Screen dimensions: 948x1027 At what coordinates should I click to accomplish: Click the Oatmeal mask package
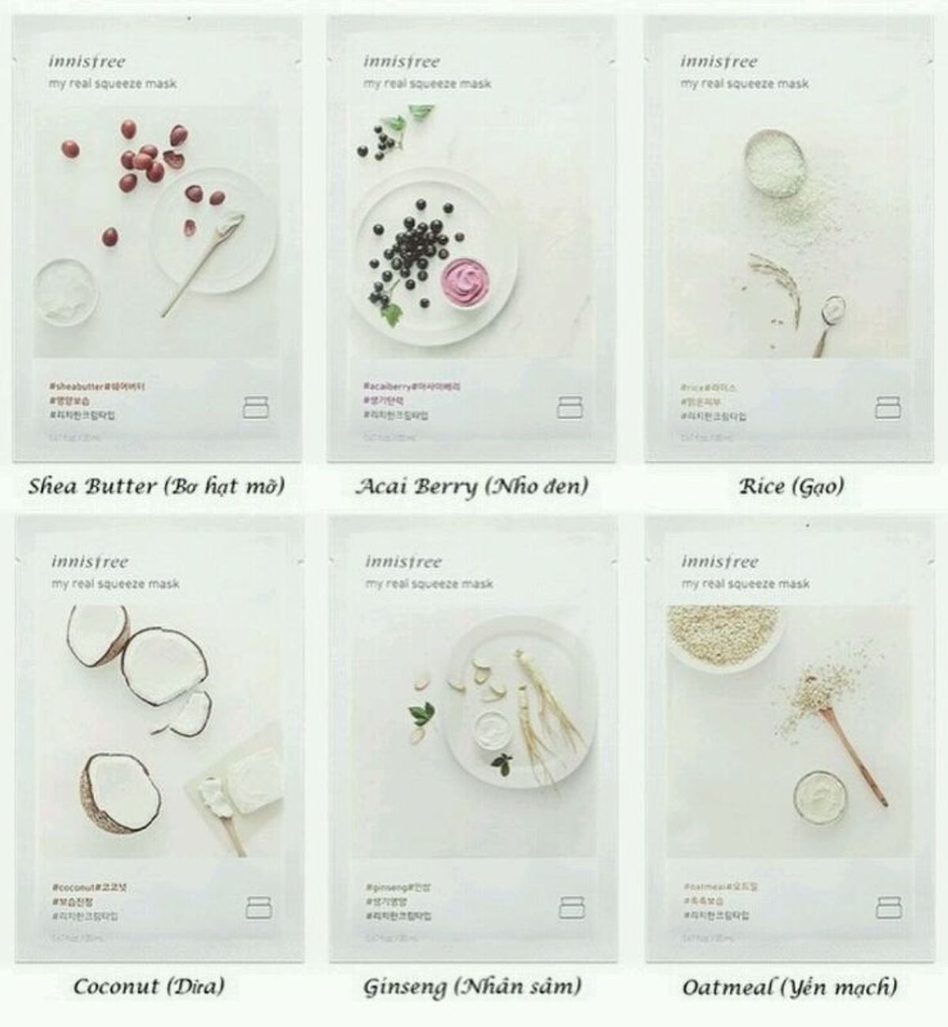click(x=792, y=739)
